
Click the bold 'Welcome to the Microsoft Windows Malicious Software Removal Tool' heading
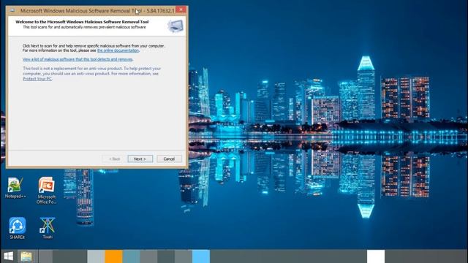(82, 22)
